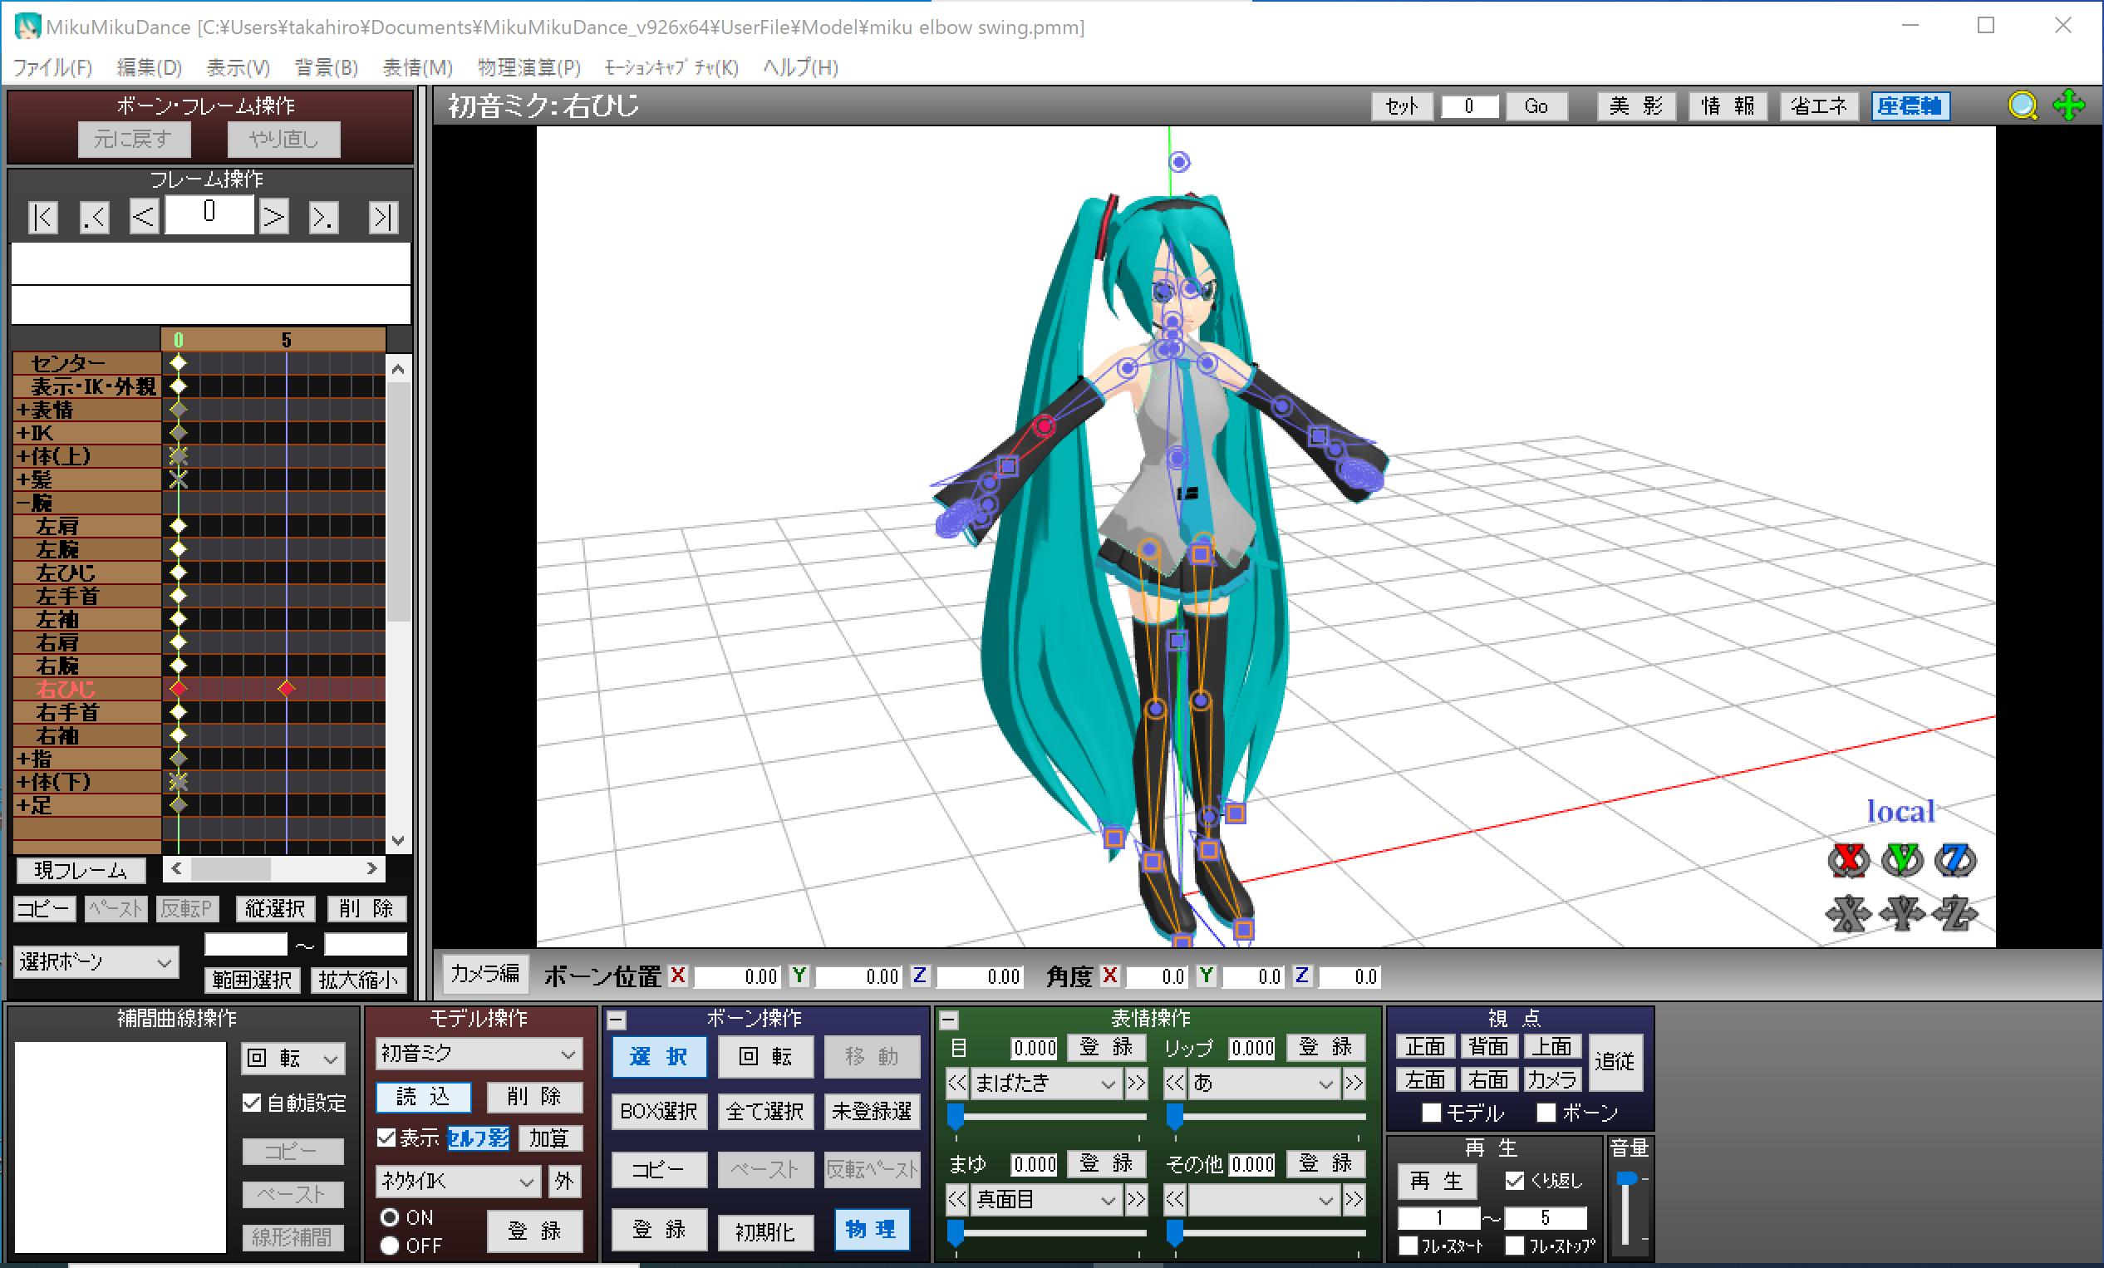Open the あ lip morph dropdown
The width and height of the screenshot is (2104, 1268).
click(x=1265, y=1083)
